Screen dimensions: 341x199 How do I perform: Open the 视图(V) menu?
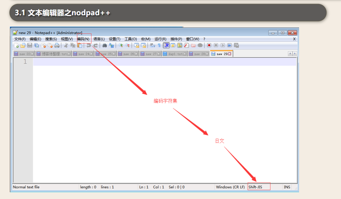pyautogui.click(x=67, y=39)
